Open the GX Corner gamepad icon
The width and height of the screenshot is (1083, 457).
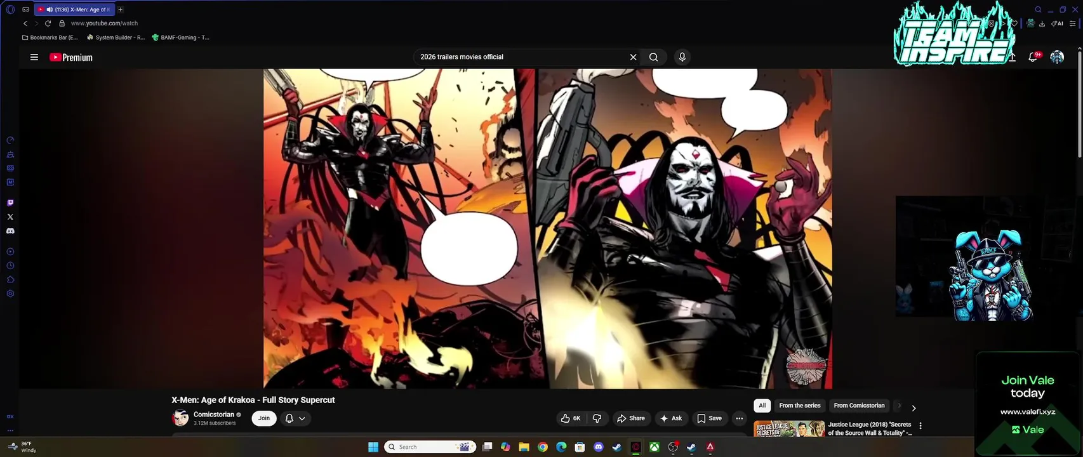coord(26,10)
